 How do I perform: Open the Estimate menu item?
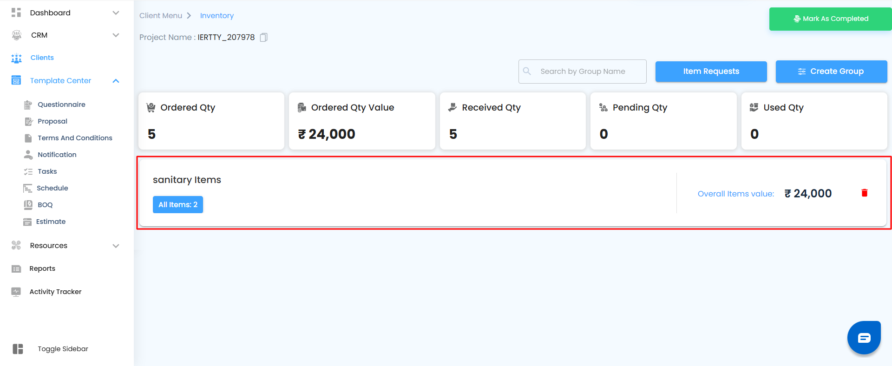(x=51, y=222)
